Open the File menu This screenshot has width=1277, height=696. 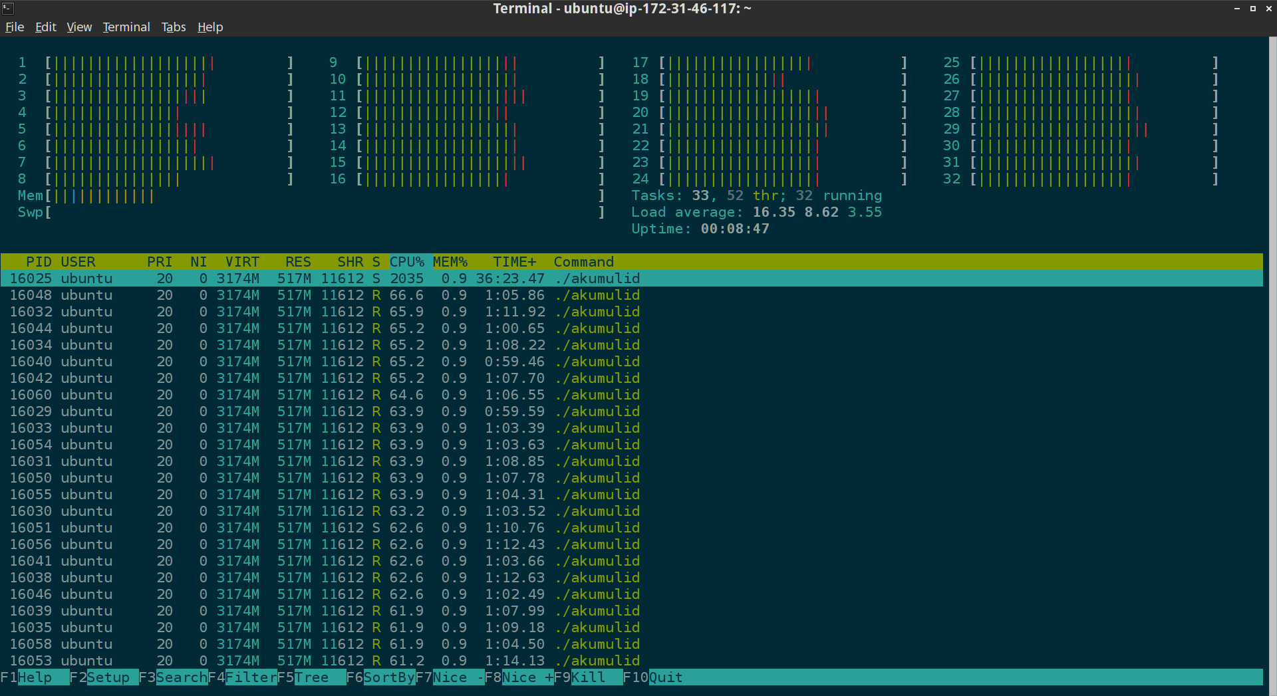(15, 27)
